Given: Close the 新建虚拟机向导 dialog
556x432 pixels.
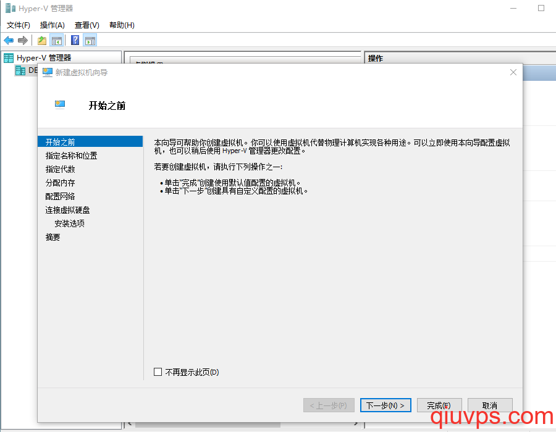Looking at the screenshot, I should (513, 72).
